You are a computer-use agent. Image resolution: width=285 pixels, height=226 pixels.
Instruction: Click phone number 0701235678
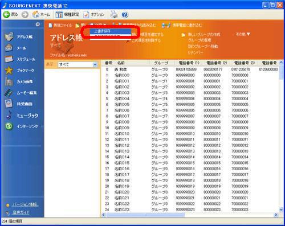241,69
